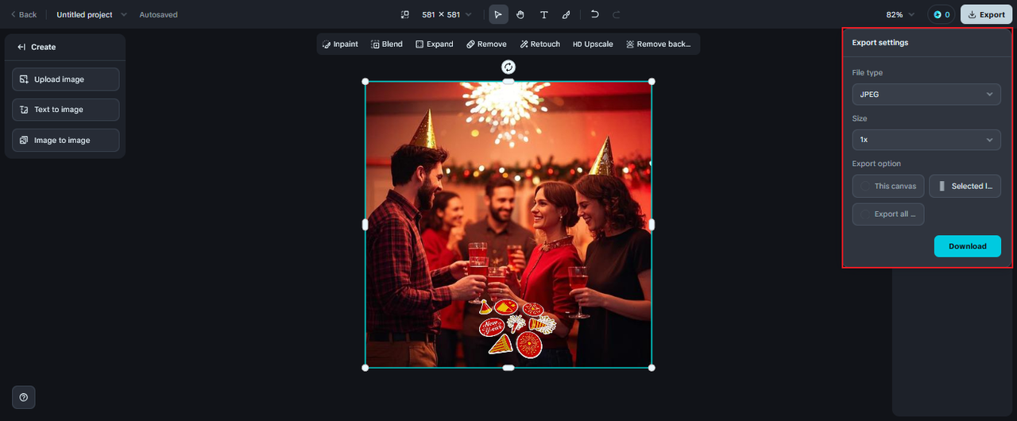Screen dimensions: 1017x421
Task: Click Upload image
Action: click(66, 79)
